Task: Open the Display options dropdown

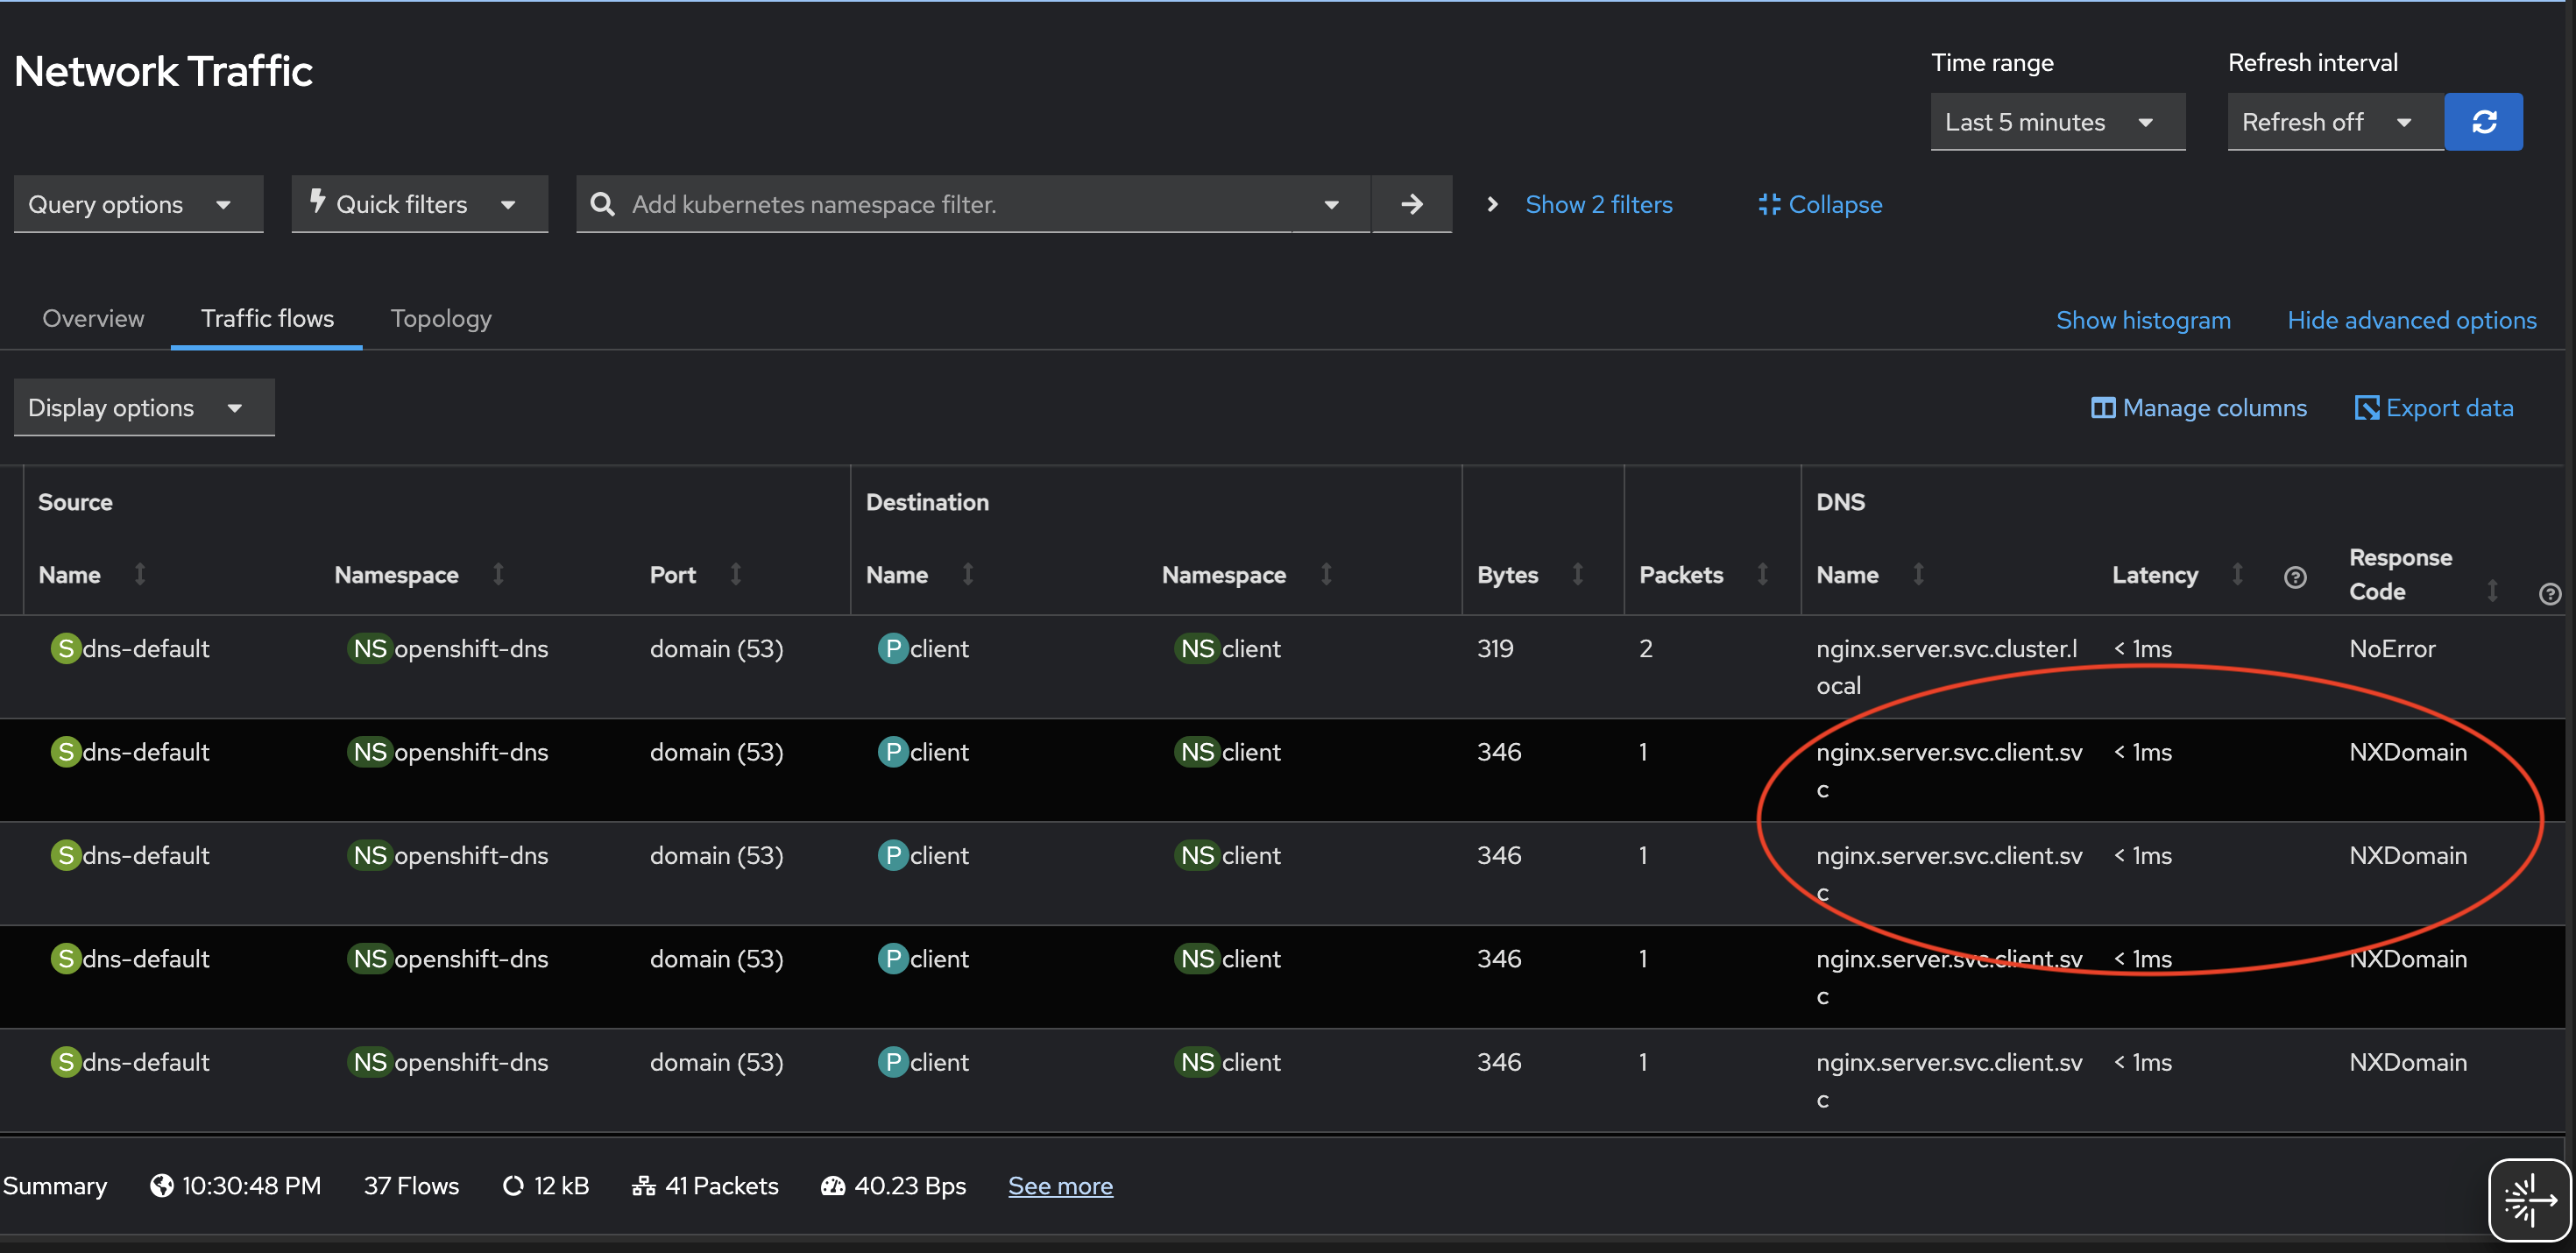Action: point(143,407)
